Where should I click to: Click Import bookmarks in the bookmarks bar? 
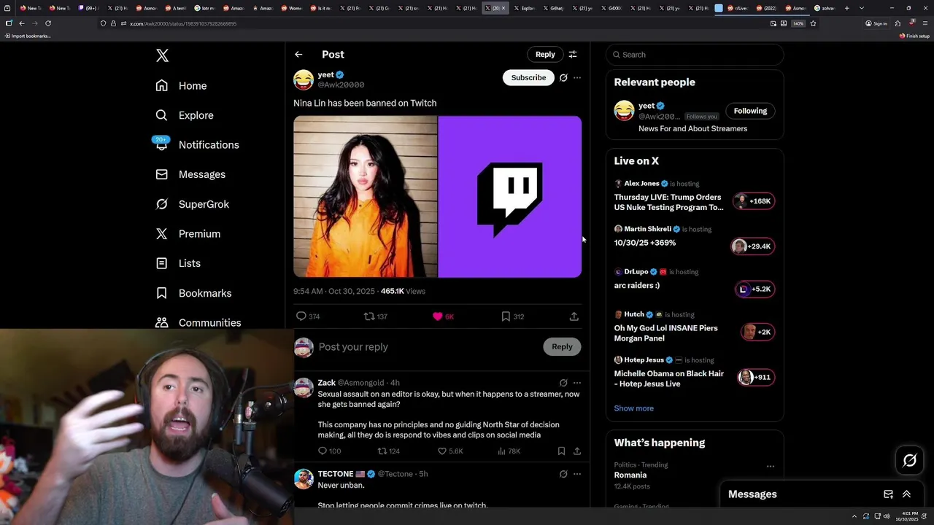[x=28, y=36]
